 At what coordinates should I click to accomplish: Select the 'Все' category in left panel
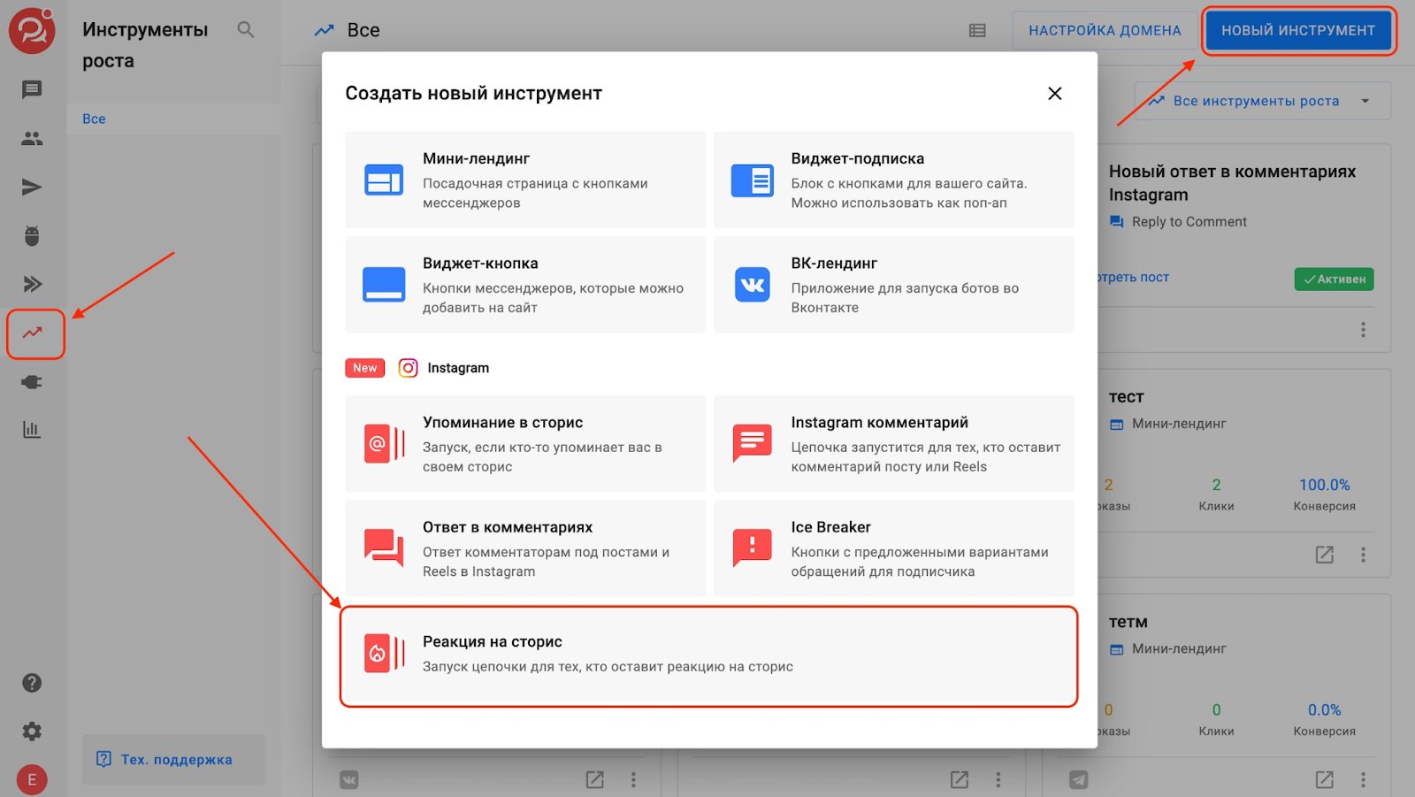(95, 119)
